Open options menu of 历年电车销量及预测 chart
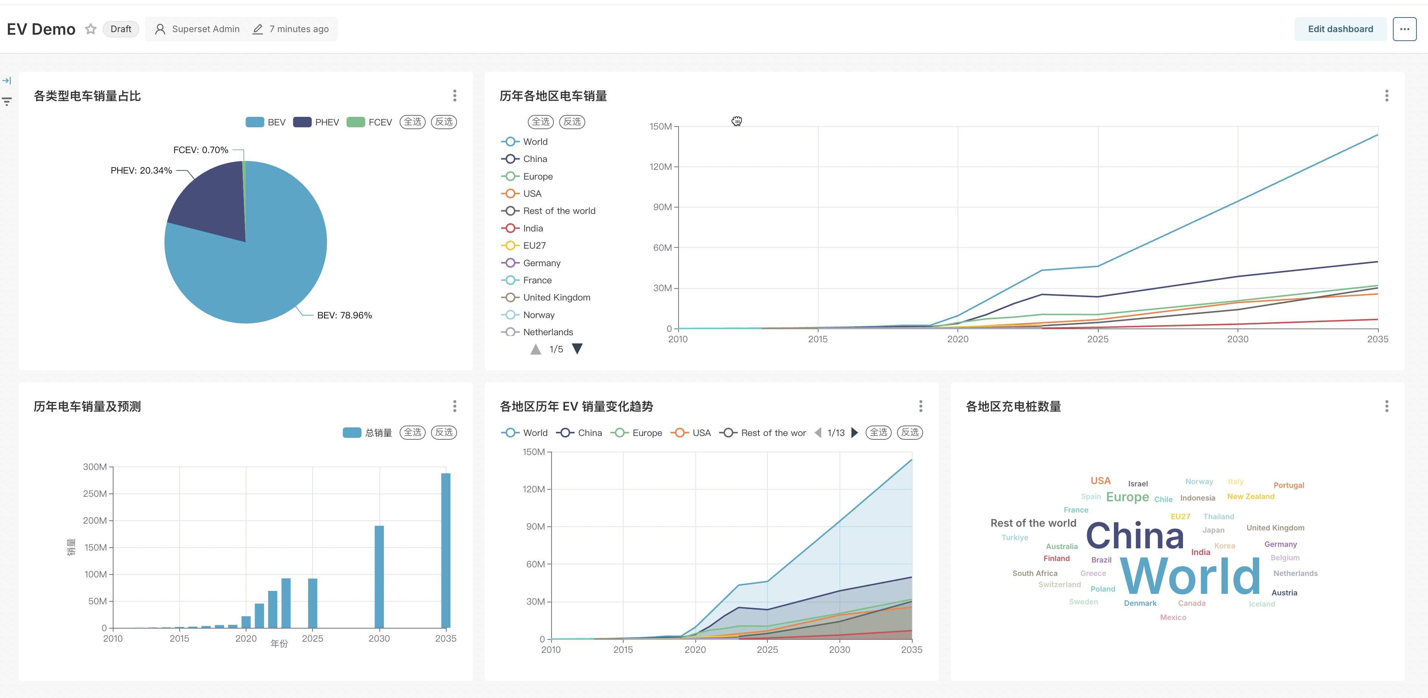Screen dimensions: 1428x698 coord(454,406)
